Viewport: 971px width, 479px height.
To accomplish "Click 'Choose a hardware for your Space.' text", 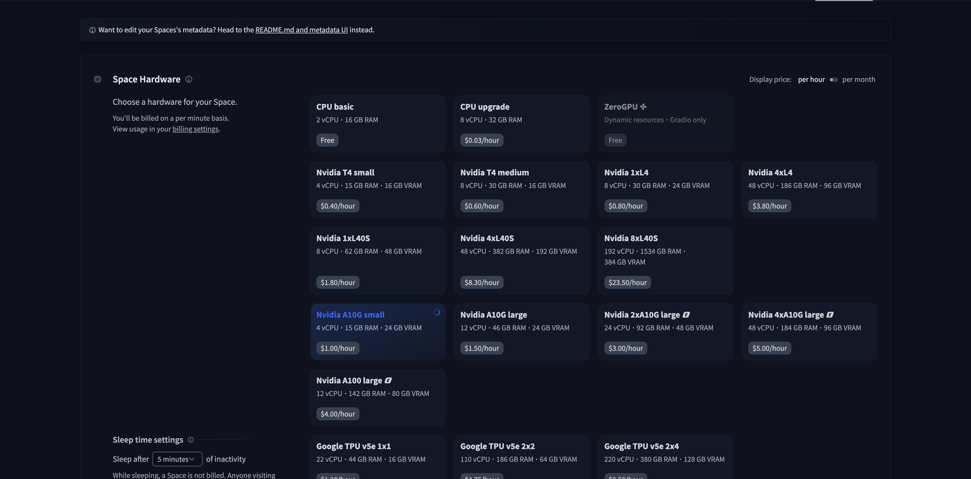I will [x=175, y=102].
